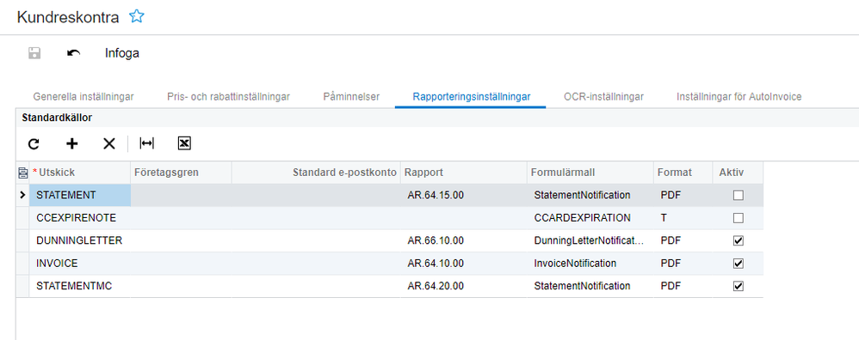Viewport: 859px width, 340px height.
Task: Delete selected row with X icon
Action: pos(109,143)
